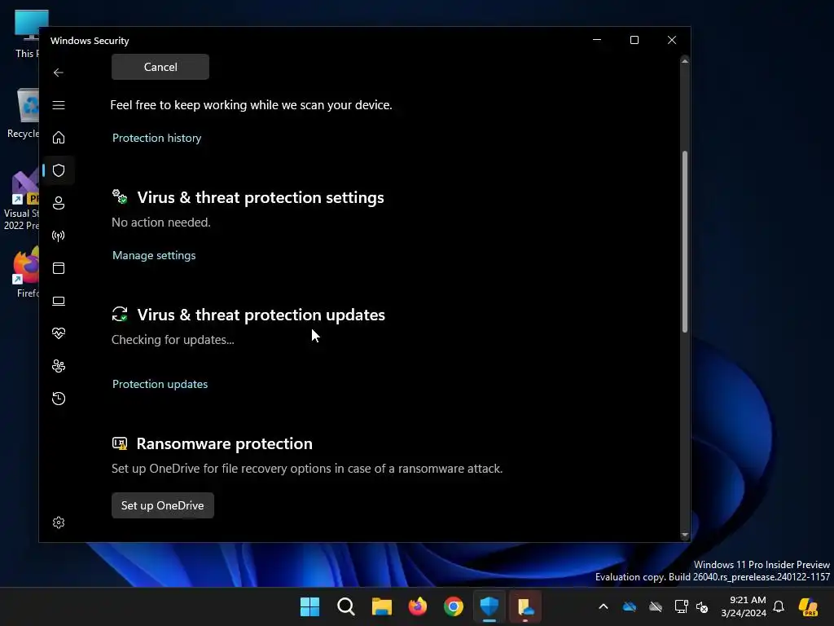The height and width of the screenshot is (626, 834).
Task: Launch Firefox from the taskbar
Action: click(418, 606)
